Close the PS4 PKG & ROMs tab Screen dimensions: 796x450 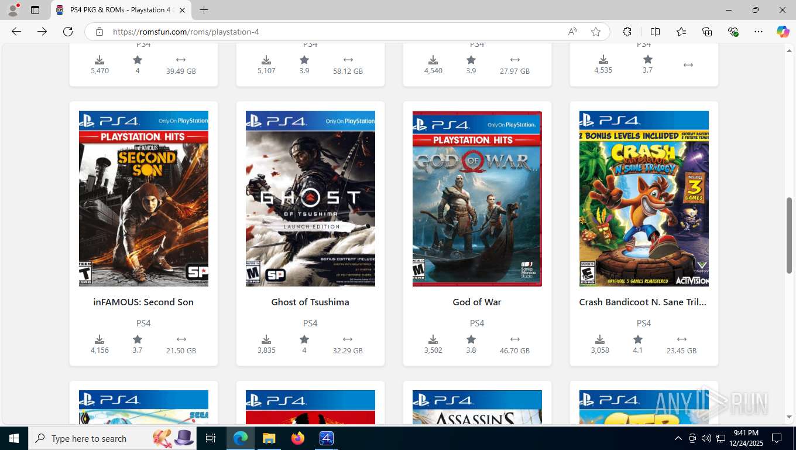tap(182, 10)
